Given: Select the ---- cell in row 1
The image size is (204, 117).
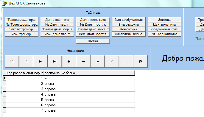Looking at the screenshot, I should [89, 78].
